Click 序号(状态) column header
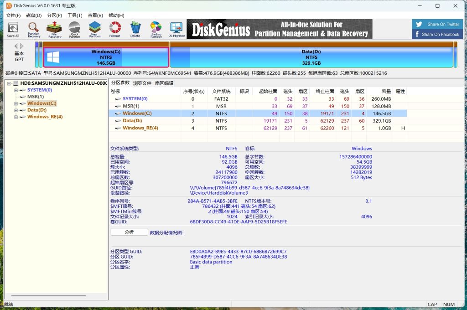The width and height of the screenshot is (467, 310). pos(194,92)
